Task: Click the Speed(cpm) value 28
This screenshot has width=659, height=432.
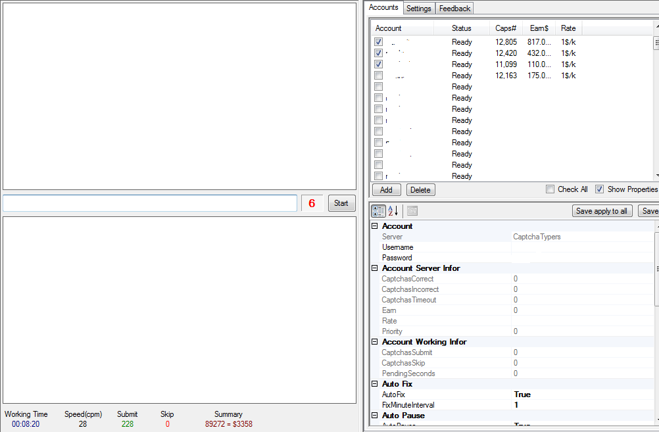Action: point(83,424)
